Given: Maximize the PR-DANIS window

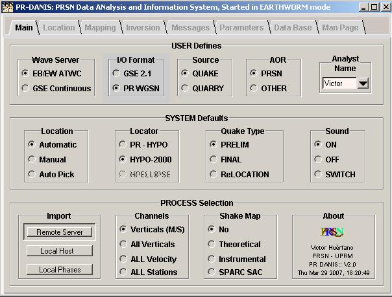Looking at the screenshot, I should click(374, 7).
